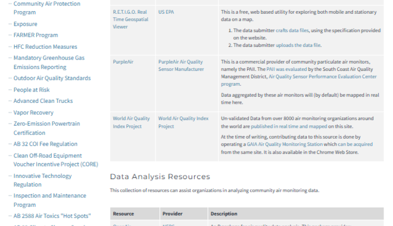
Task: Open Mandatory Greenhouse Gas Emissions Reporting
Action: coord(49,62)
